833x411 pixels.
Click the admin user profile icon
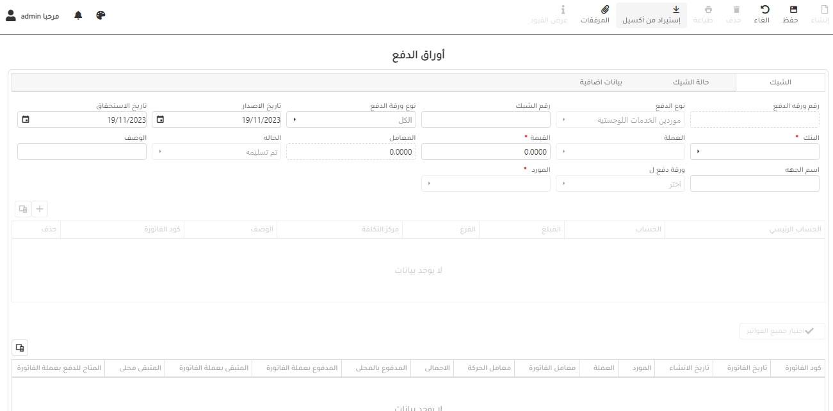(x=11, y=15)
